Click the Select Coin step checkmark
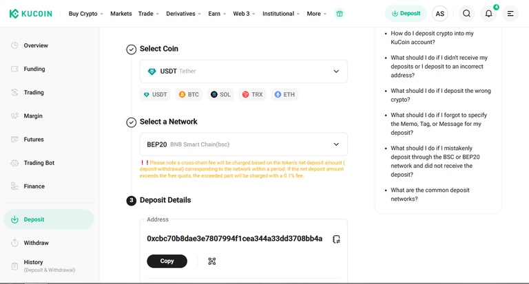Viewport: 529px width, 284px height. [132, 50]
